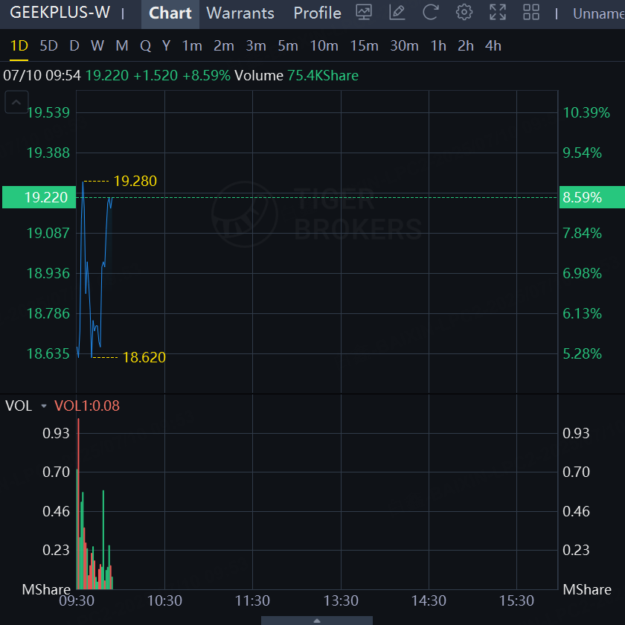Select the 1h interval

[x=438, y=46]
